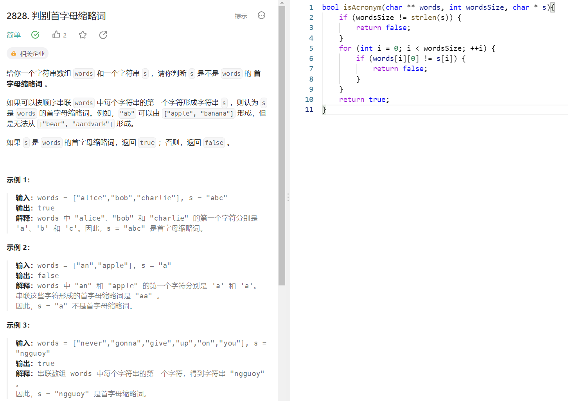
Task: Click ["apple", "banana"] inline code
Action: (199, 113)
